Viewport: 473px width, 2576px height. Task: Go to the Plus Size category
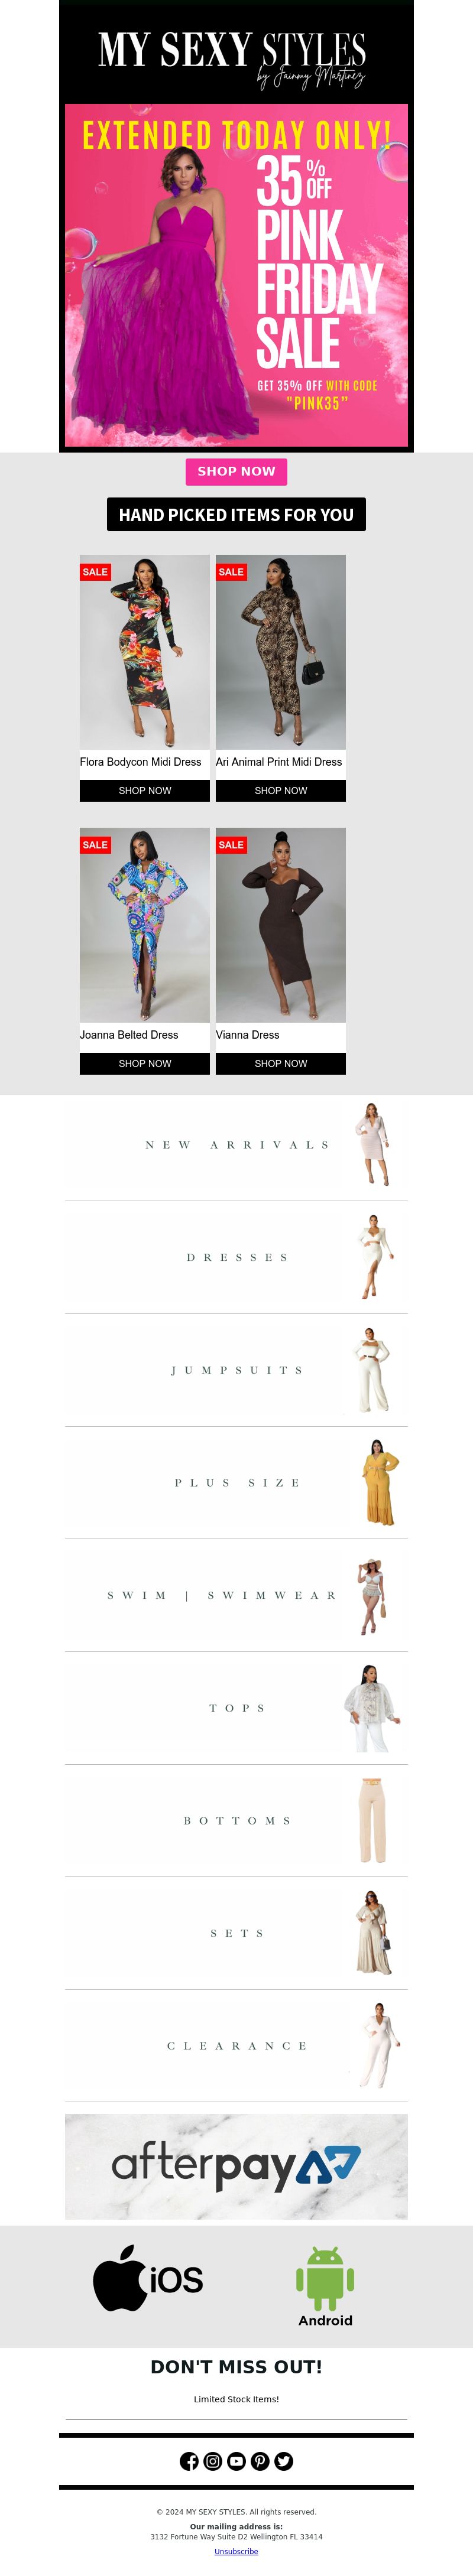coord(236,1482)
